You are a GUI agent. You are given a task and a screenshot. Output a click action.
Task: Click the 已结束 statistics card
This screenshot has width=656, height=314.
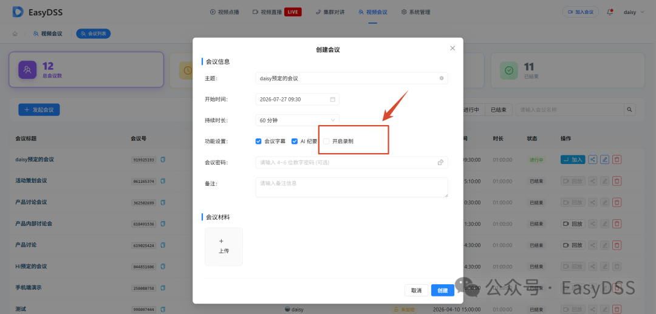coord(568,70)
